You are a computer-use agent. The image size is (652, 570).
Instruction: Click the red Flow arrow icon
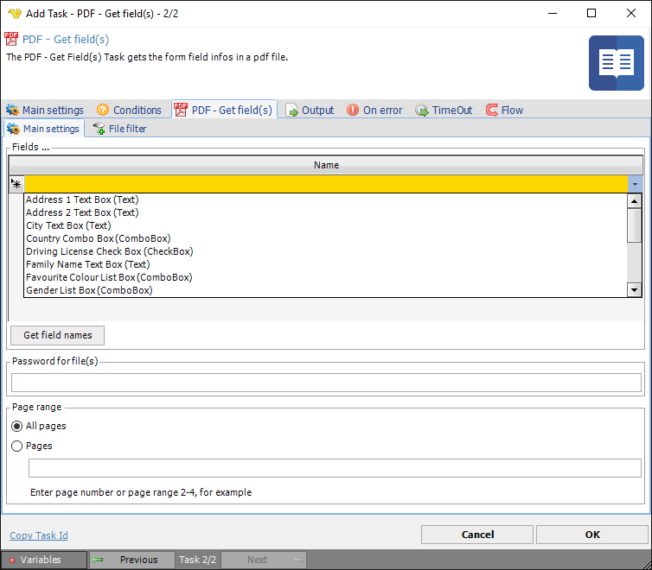click(491, 110)
